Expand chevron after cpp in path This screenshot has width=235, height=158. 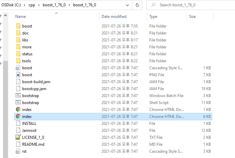tap(39, 5)
